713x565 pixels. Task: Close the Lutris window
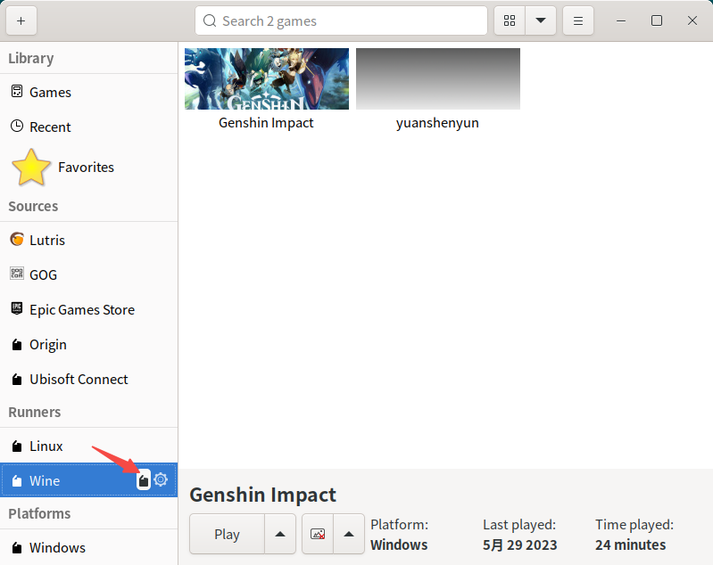pyautogui.click(x=692, y=20)
